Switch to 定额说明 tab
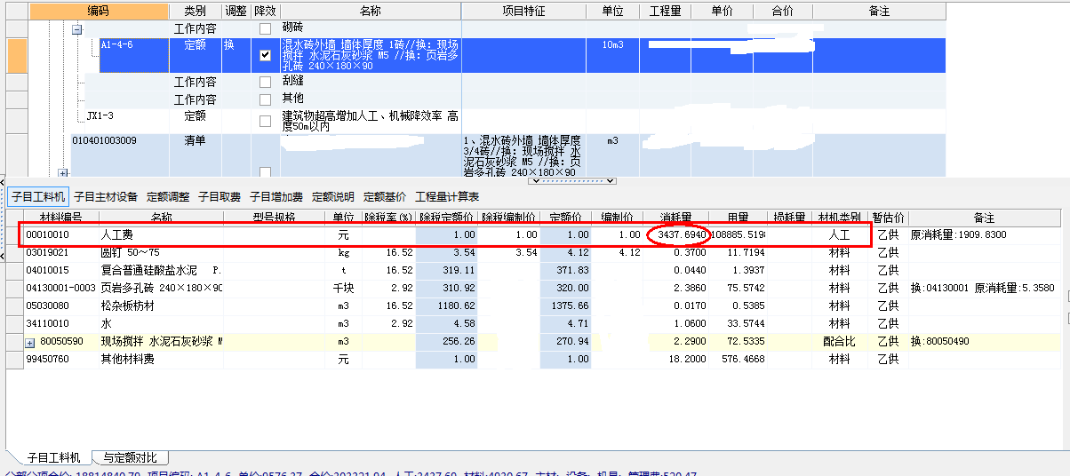1070x476 pixels. pos(333,197)
